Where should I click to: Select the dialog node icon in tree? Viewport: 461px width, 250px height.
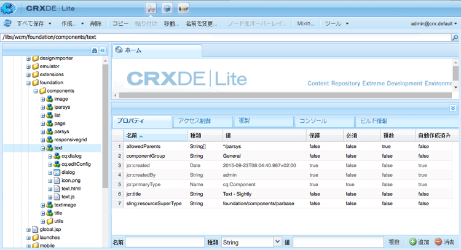pos(57,172)
